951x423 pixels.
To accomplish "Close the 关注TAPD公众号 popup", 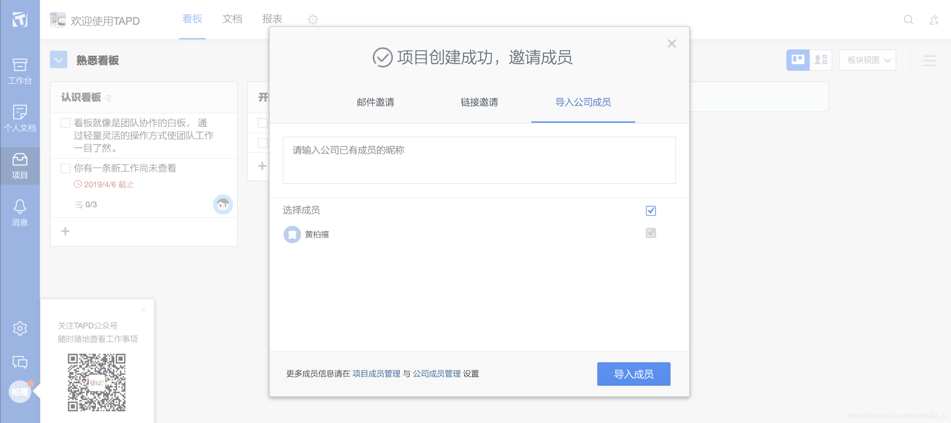I will click(x=143, y=310).
